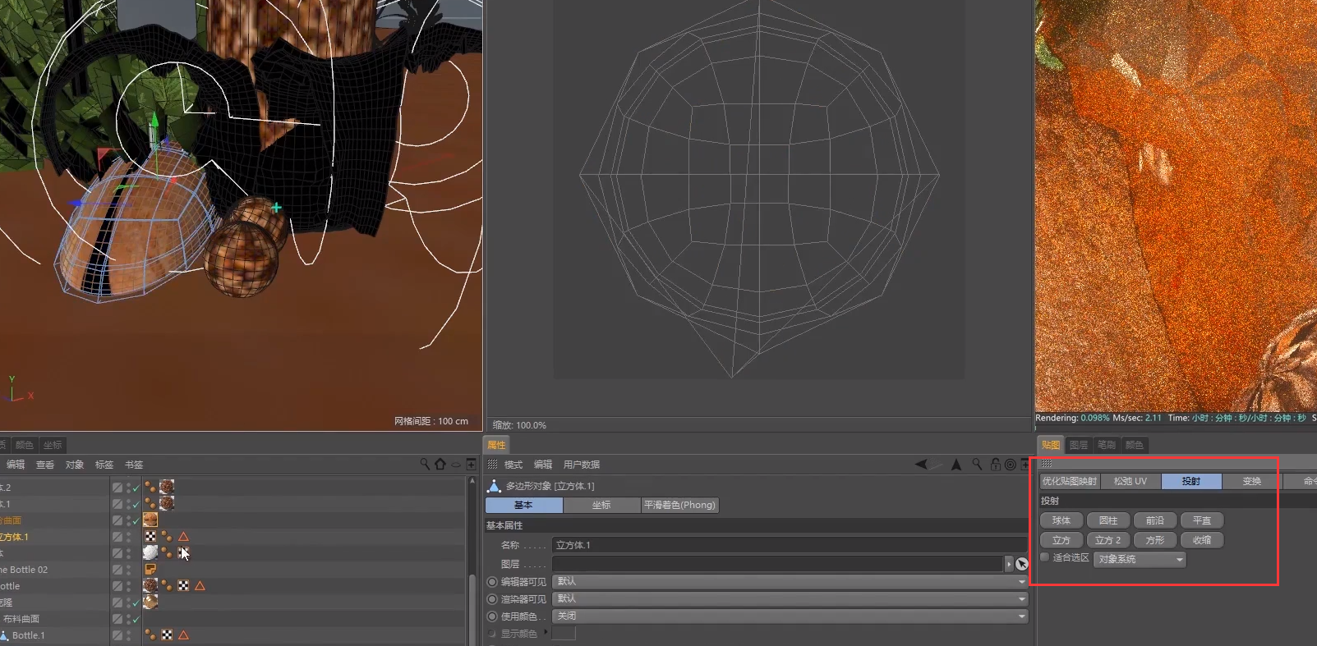1317x646 pixels.
Task: Click the 平直 projection button
Action: tap(1202, 520)
